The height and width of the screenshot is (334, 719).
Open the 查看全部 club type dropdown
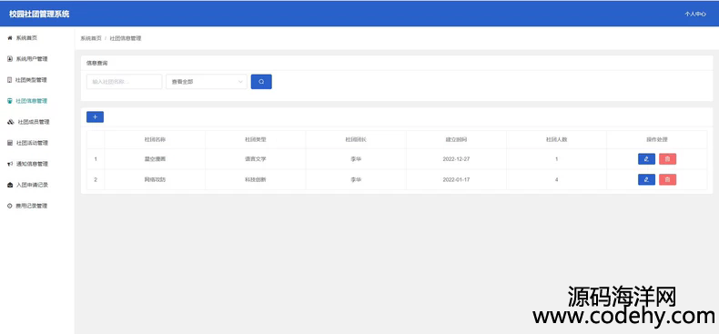click(x=207, y=82)
